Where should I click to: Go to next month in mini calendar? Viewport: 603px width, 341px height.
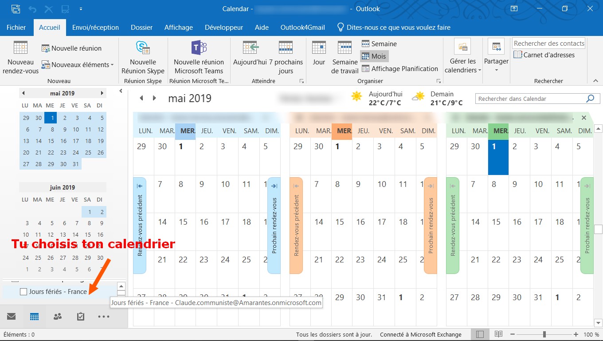pyautogui.click(x=102, y=93)
